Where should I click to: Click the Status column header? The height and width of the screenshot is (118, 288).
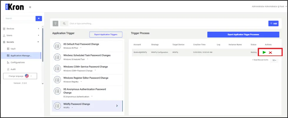[254, 45]
